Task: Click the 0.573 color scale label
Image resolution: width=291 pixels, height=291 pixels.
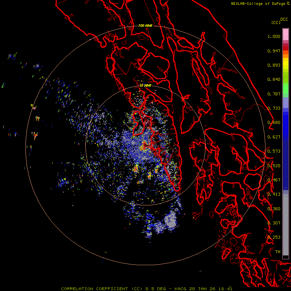Action: point(274,151)
